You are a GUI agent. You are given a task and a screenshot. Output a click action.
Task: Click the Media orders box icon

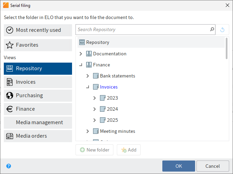[x=10, y=136]
